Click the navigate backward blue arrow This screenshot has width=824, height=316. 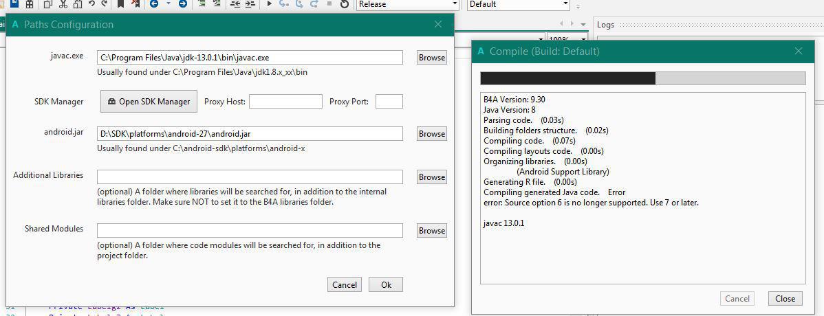coord(153,4)
